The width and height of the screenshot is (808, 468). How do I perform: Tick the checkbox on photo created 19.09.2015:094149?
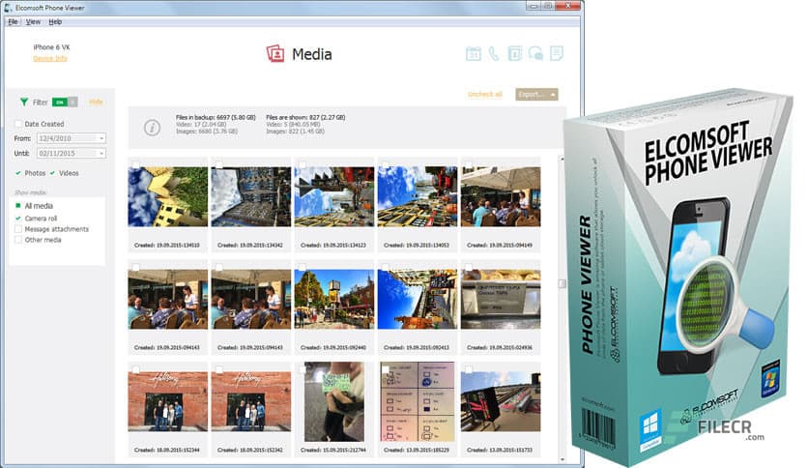(469, 165)
